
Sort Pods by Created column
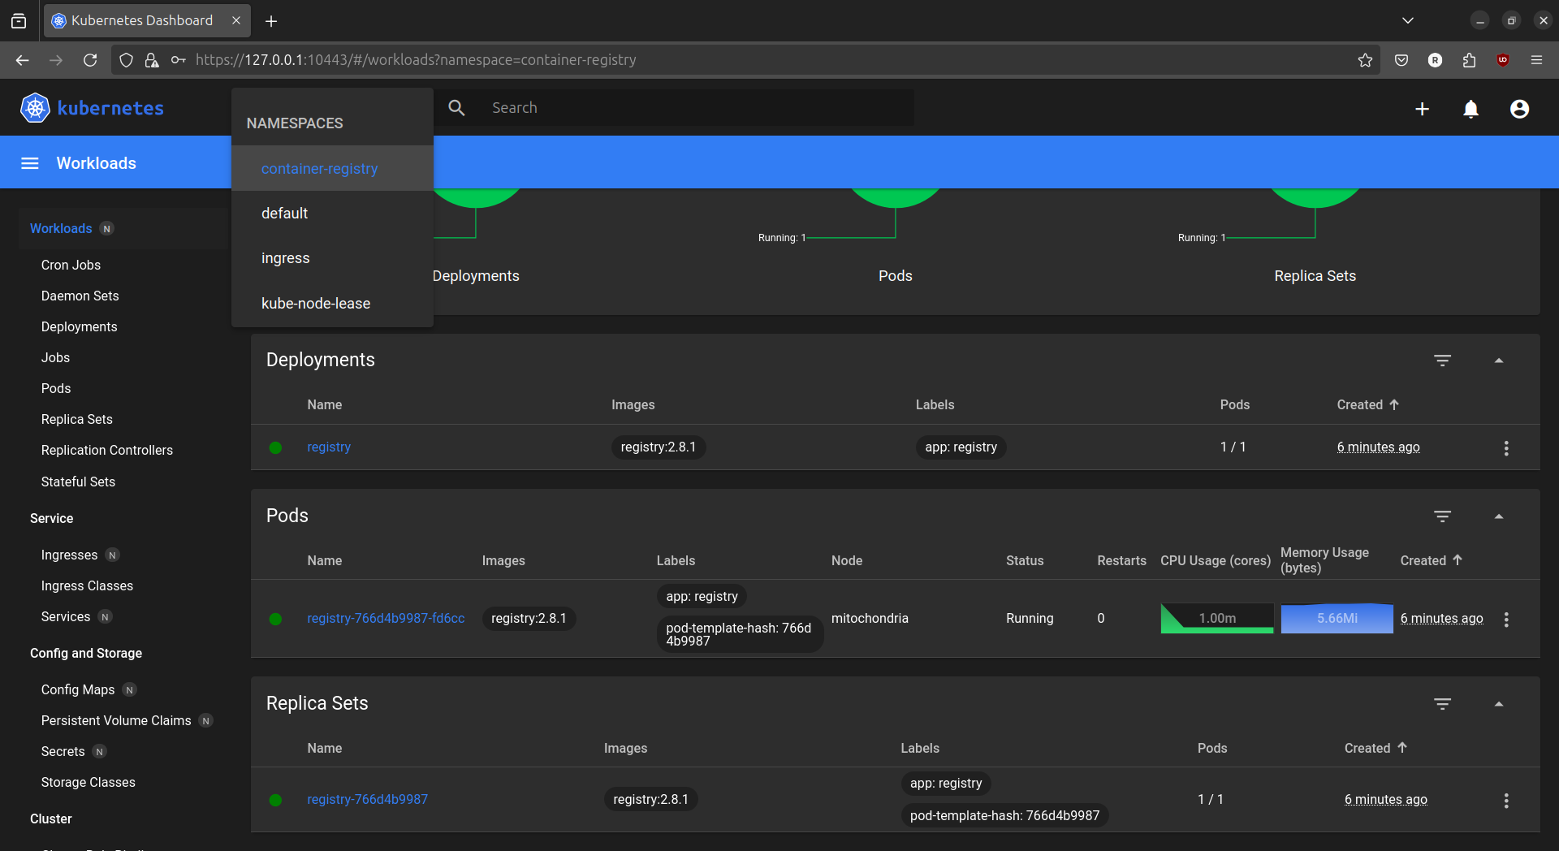1431,560
